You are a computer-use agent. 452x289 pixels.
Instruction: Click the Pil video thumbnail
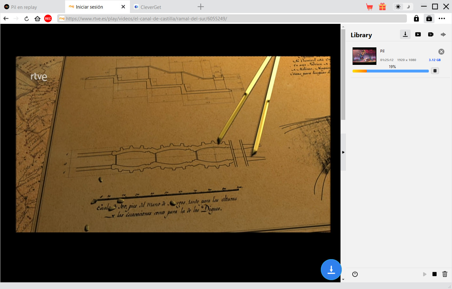tap(364, 56)
